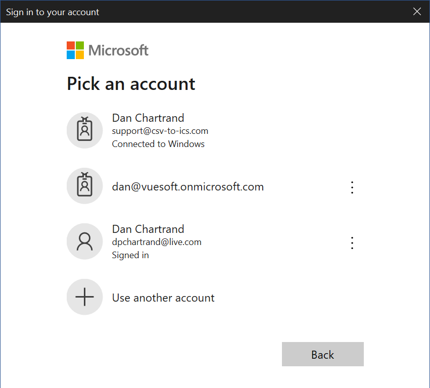Open options menu for dpchartrand@live.com account
The height and width of the screenshot is (388, 430).
point(352,243)
